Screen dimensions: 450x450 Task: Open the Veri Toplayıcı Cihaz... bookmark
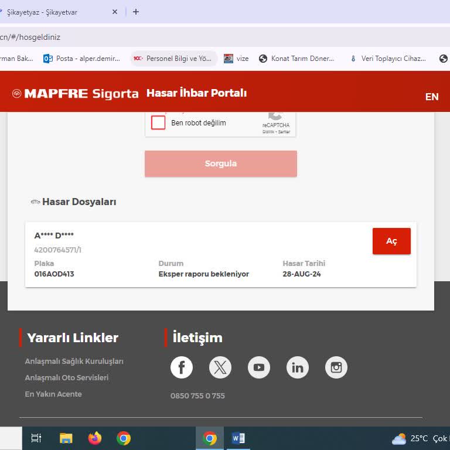(388, 59)
